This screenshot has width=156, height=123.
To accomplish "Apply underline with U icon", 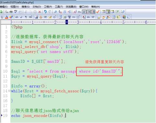I will click(x=2, y=17).
